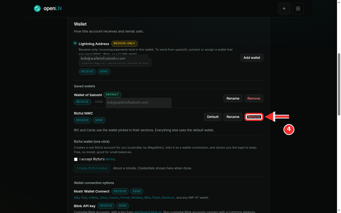Click the openLN logo icon
The width and height of the screenshot is (341, 213).
point(37,9)
